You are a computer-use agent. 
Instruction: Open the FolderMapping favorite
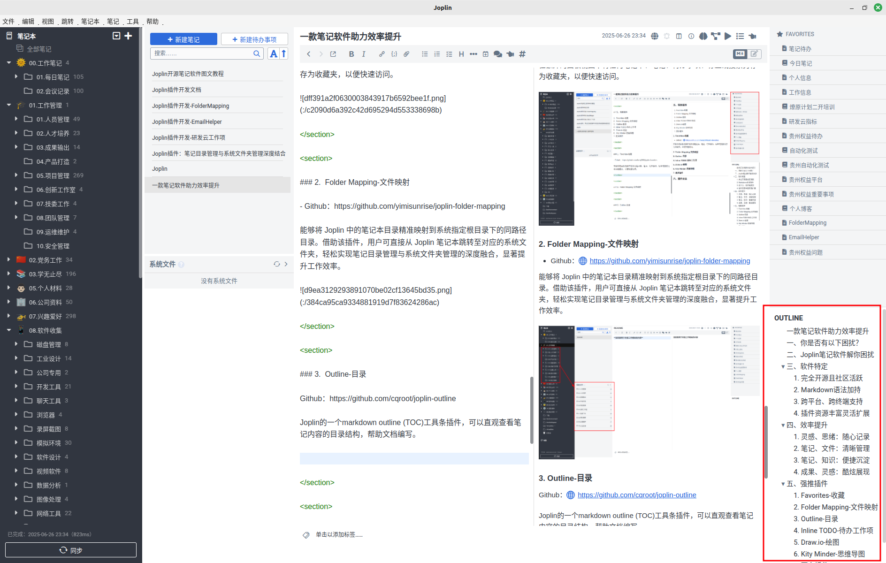click(807, 223)
